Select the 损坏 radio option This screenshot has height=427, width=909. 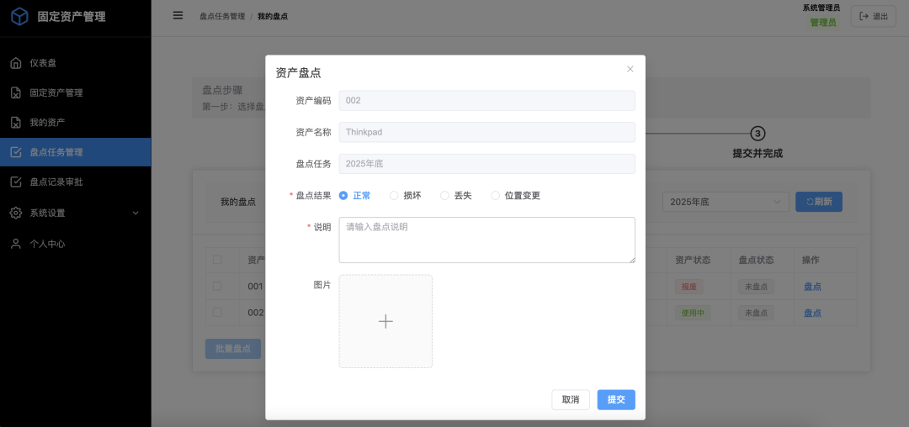394,196
